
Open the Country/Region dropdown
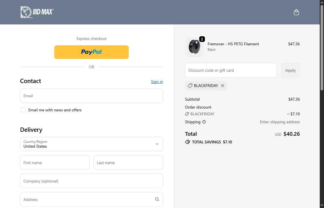click(92, 144)
